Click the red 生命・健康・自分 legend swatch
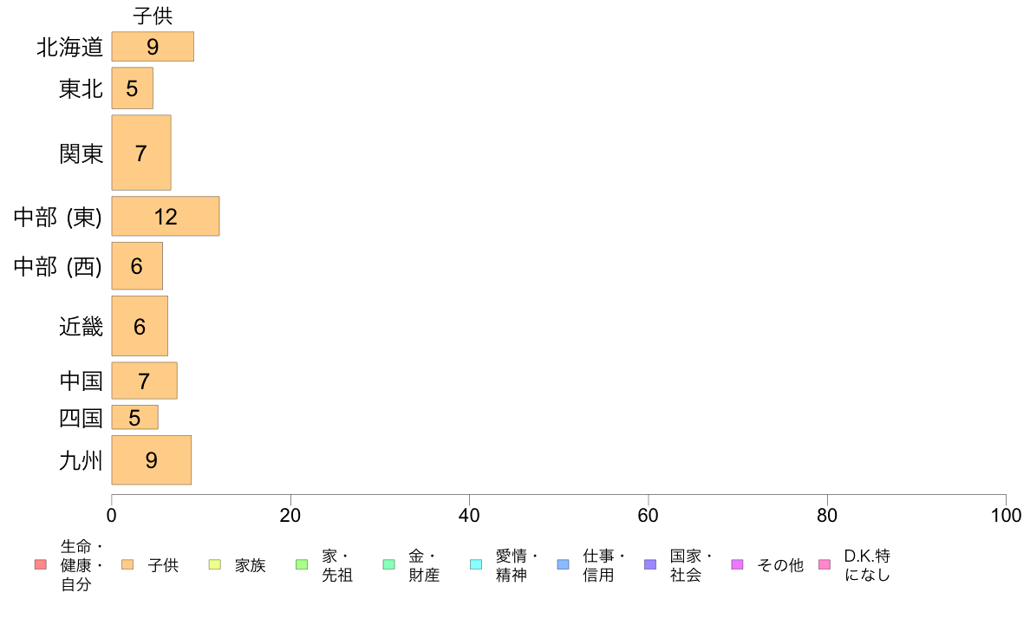1030x638 pixels. 41,564
